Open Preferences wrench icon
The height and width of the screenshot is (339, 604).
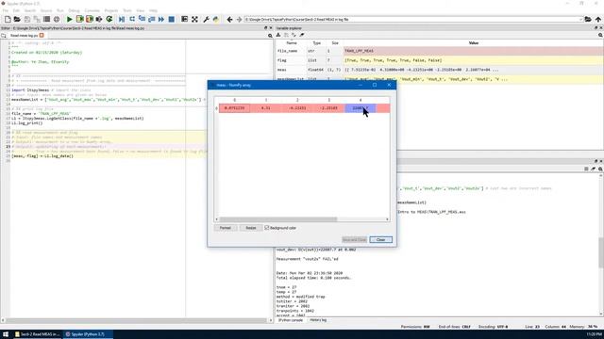206,19
